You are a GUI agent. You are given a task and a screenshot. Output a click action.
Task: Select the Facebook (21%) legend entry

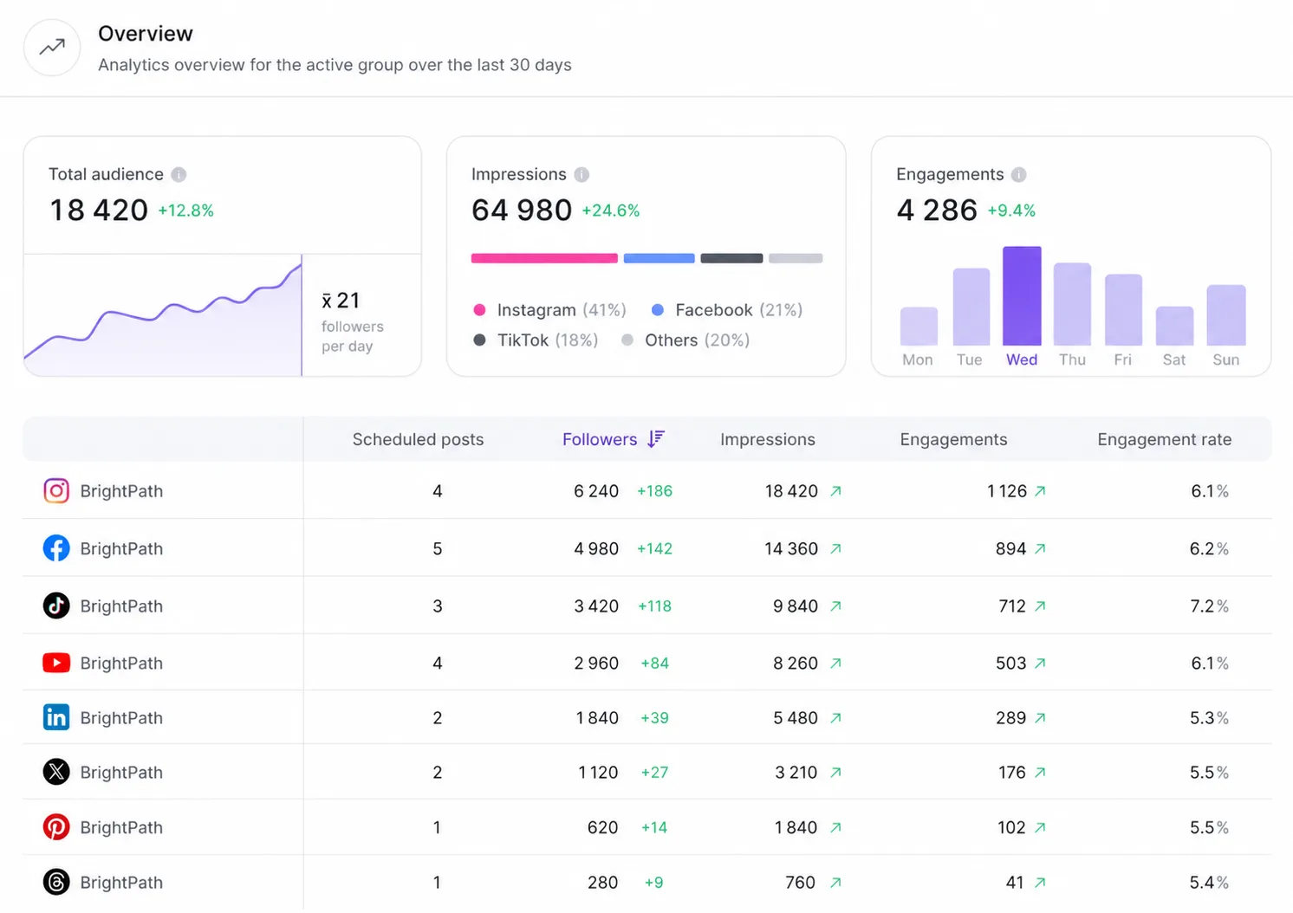(x=727, y=310)
